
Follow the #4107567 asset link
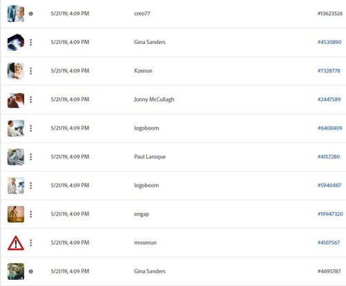(329, 243)
